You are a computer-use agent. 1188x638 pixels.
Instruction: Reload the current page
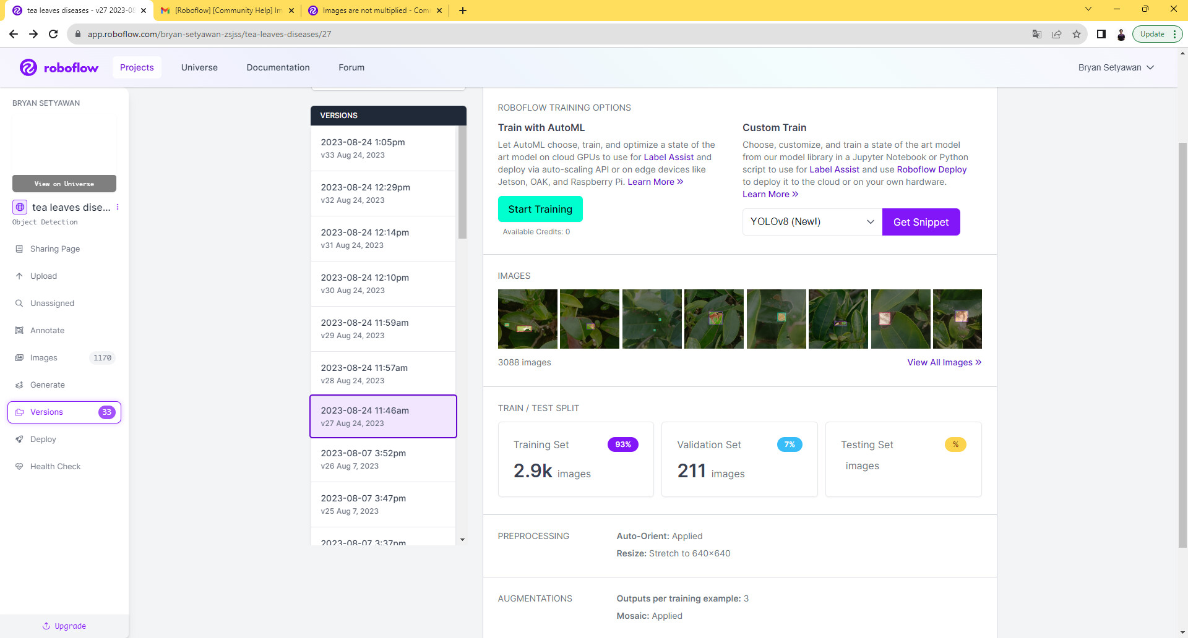click(x=53, y=34)
